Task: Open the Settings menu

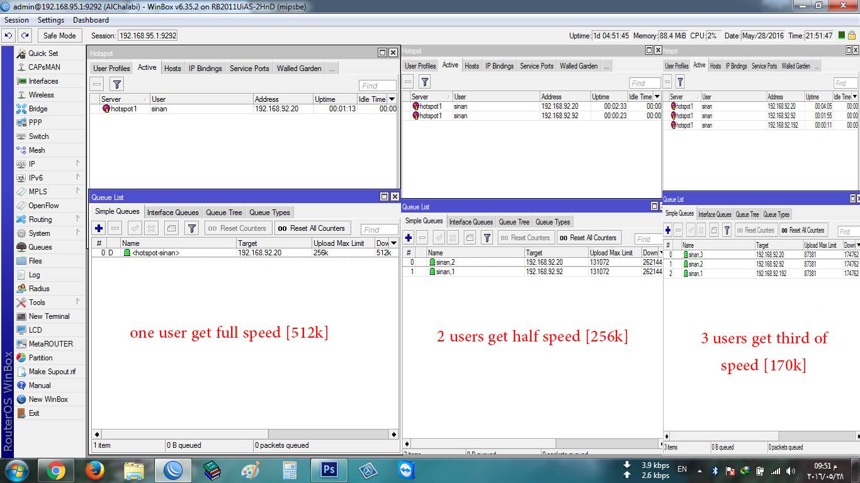Action: pyautogui.click(x=50, y=20)
